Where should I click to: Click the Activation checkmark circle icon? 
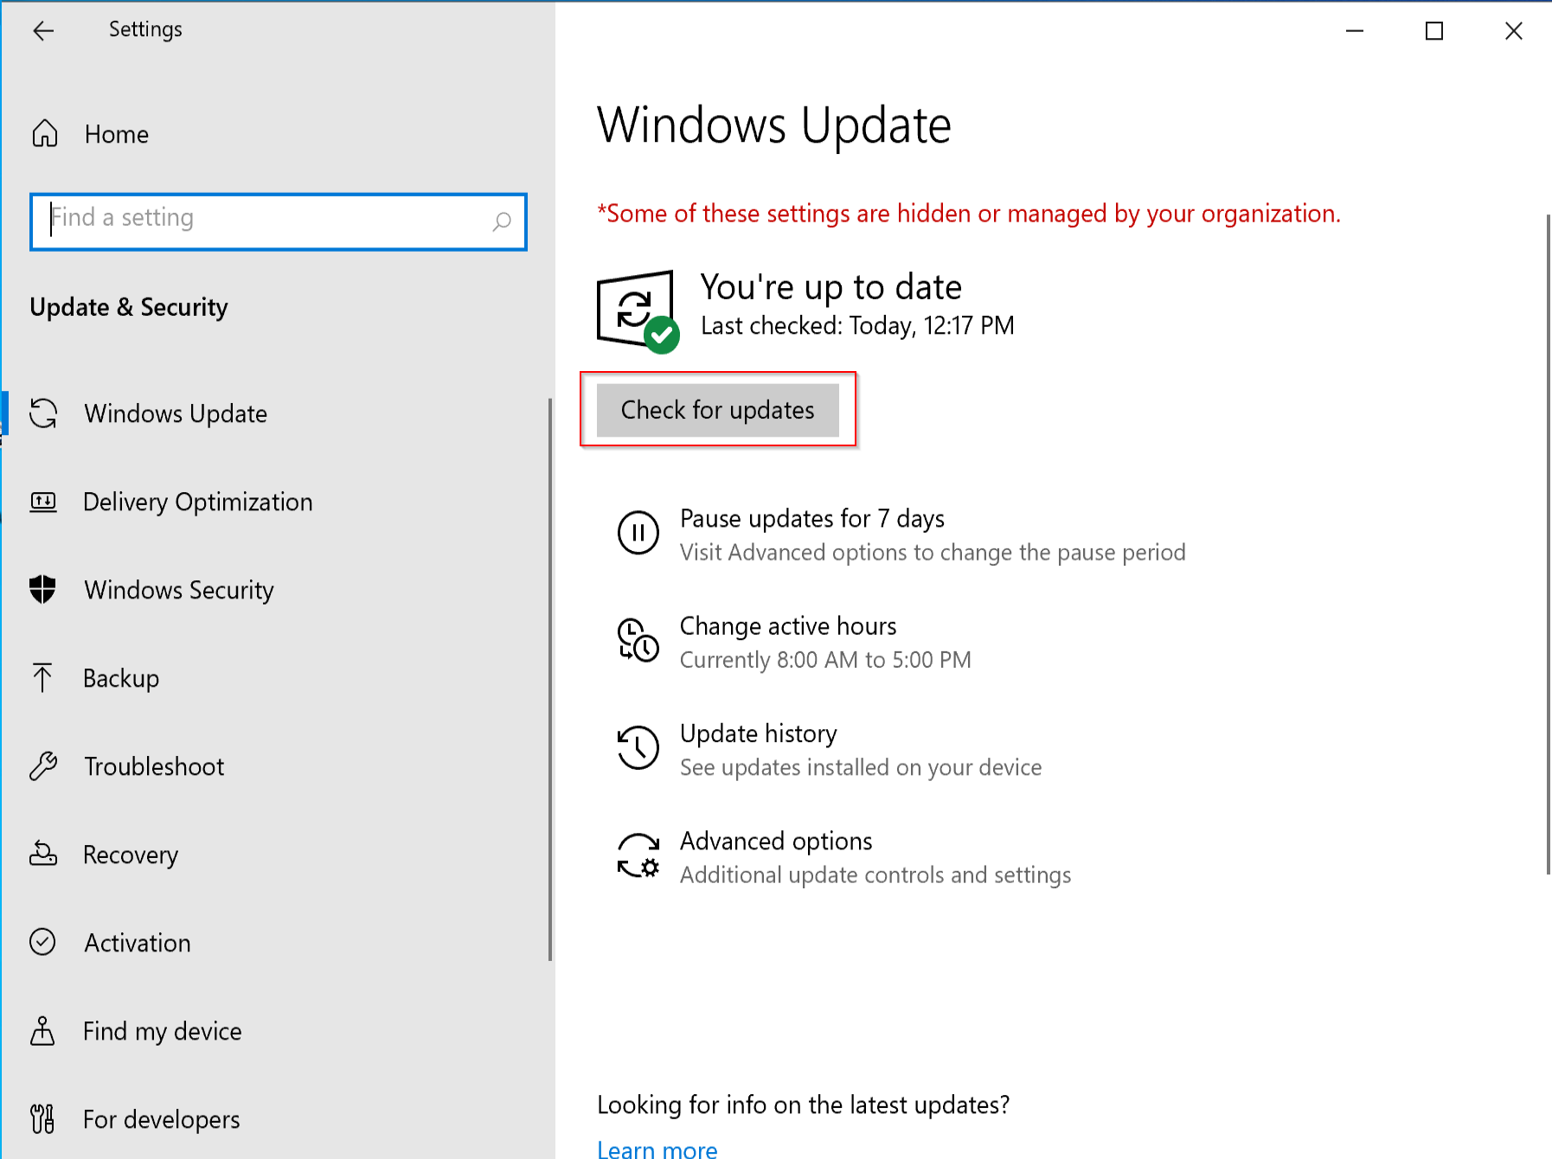42,942
